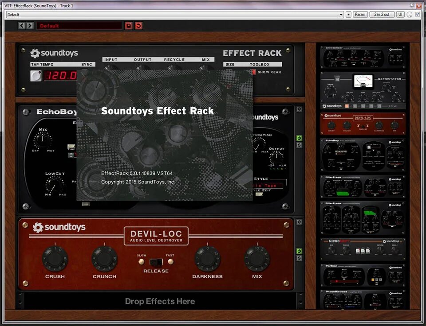Click the plus button in host bar
Viewport: 426px width, 326px height.
point(348,15)
